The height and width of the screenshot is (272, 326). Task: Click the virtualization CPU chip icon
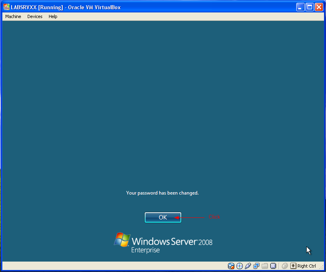pyautogui.click(x=273, y=266)
